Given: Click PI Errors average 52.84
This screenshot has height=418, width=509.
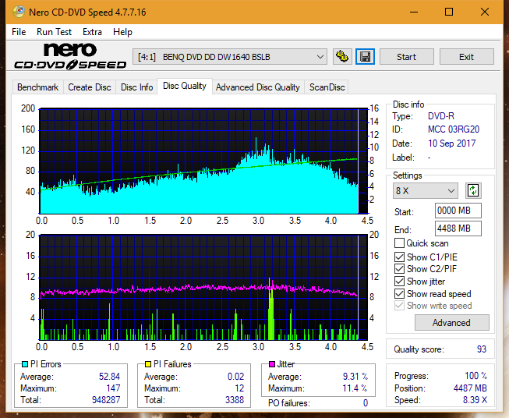Looking at the screenshot, I should 109,377.
